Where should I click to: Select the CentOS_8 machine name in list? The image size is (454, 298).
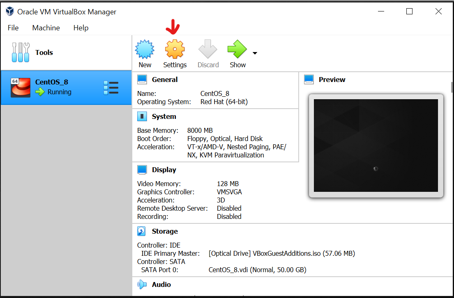click(51, 82)
